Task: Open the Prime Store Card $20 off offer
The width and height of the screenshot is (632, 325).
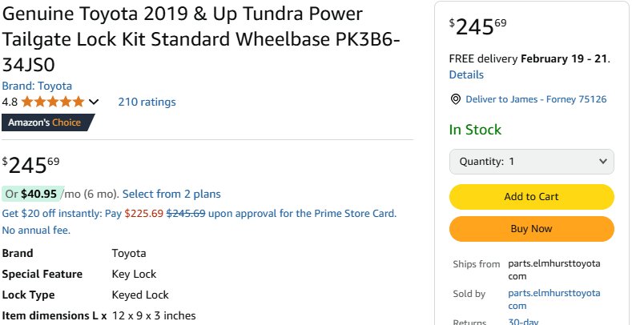Action: (x=199, y=214)
